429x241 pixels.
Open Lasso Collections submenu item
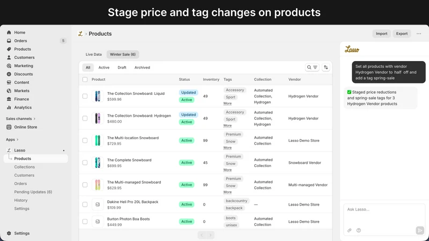(24, 167)
